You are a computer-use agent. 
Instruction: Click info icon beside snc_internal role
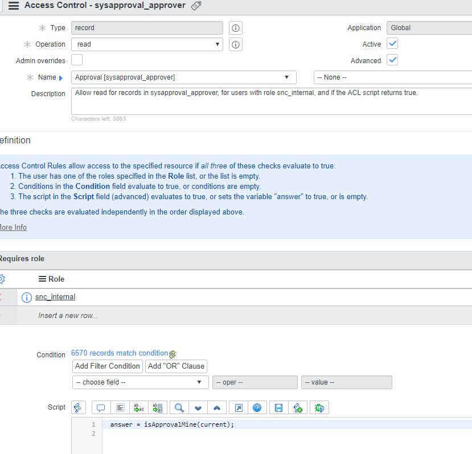pos(26,297)
